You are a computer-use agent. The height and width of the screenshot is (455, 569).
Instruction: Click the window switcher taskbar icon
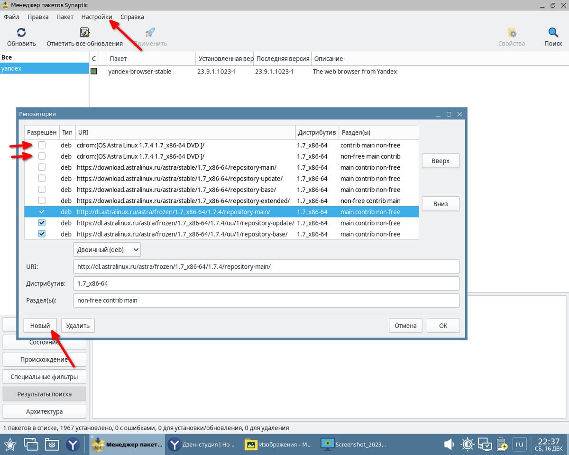click(31, 444)
